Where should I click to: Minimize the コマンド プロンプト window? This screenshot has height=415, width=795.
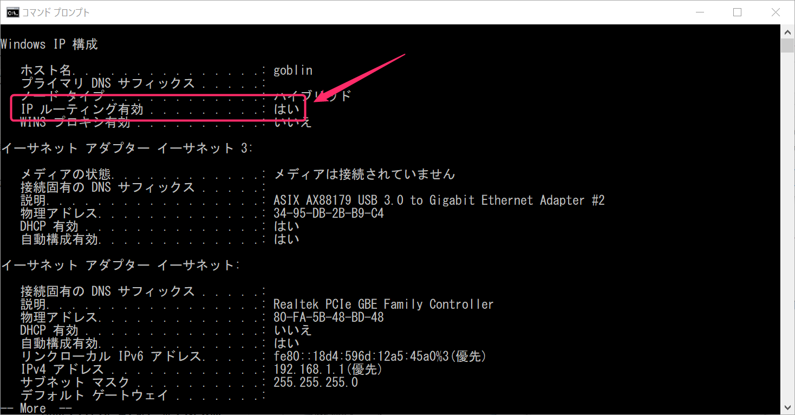point(699,12)
